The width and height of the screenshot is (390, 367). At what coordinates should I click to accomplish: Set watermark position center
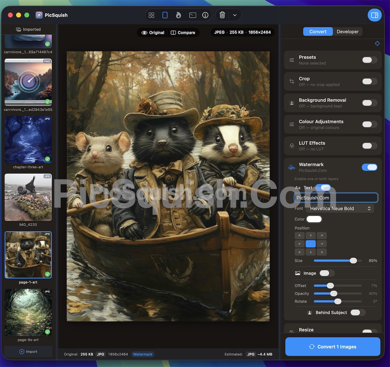click(x=311, y=244)
